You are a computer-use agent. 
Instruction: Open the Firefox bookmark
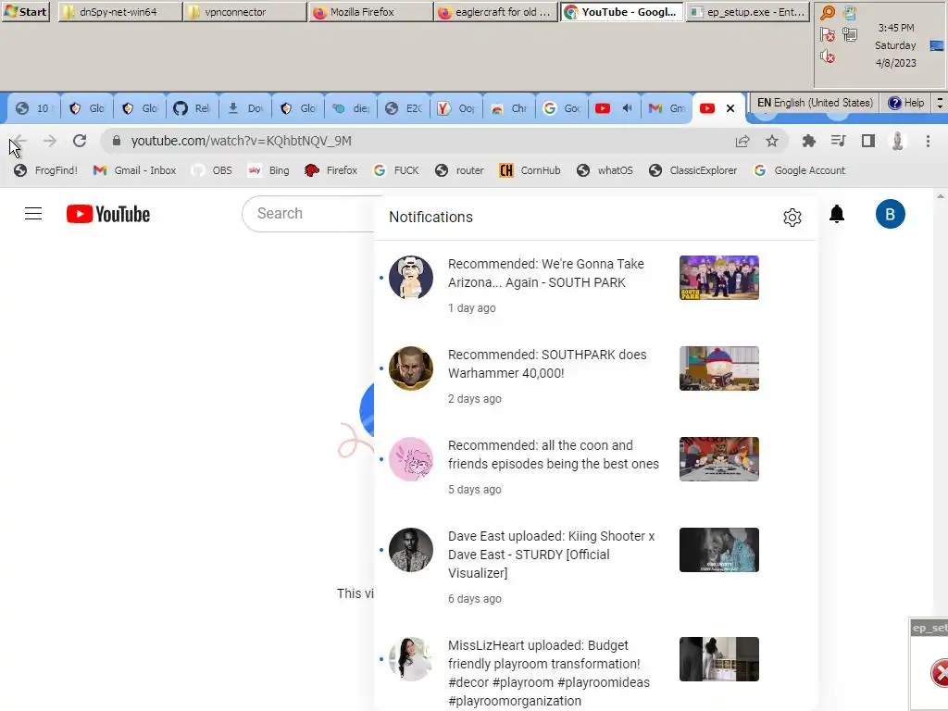click(331, 170)
